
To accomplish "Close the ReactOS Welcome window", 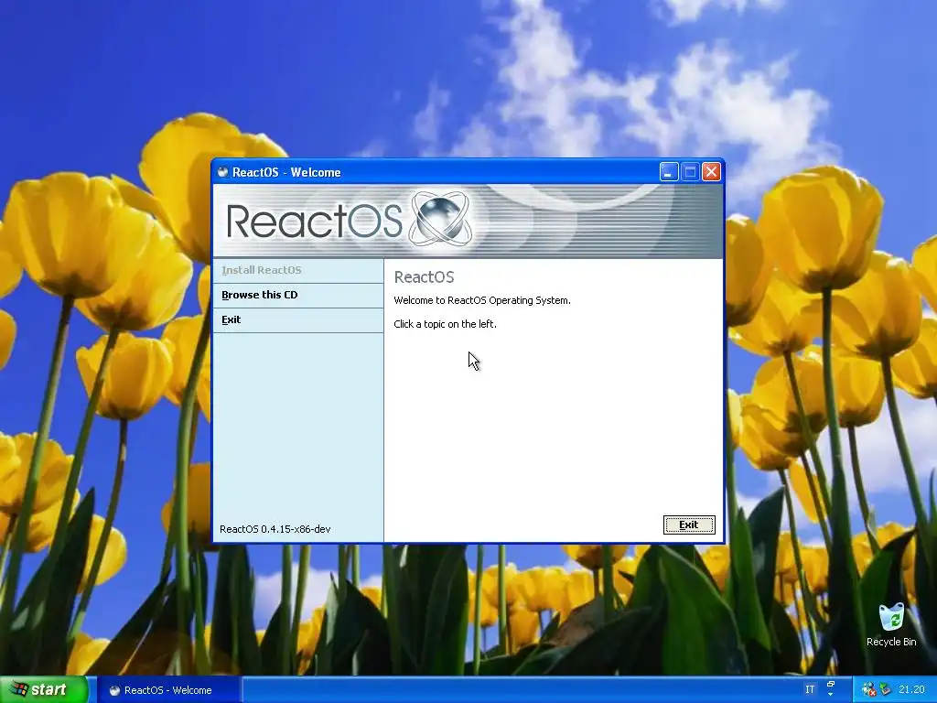I will point(711,172).
